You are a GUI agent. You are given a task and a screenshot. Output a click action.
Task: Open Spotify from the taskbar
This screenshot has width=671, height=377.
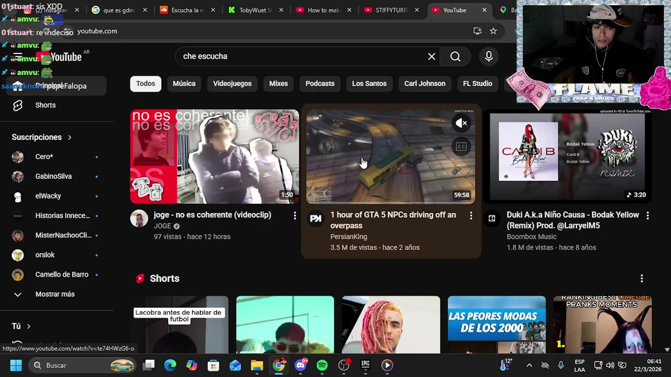click(322, 365)
